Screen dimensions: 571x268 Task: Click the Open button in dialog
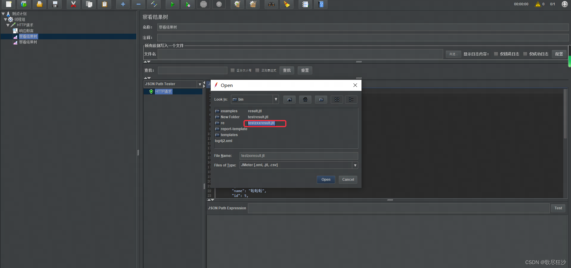[x=326, y=180]
